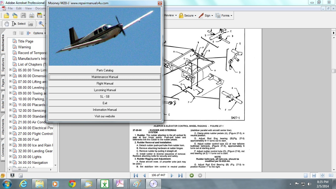
Task: Click the Maintenance Manual button
Action: tap(105, 77)
